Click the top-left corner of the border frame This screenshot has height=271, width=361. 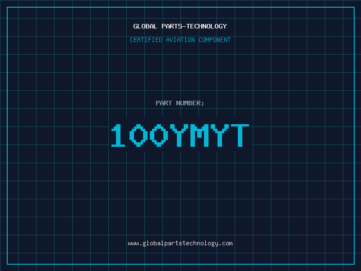pos(7,7)
